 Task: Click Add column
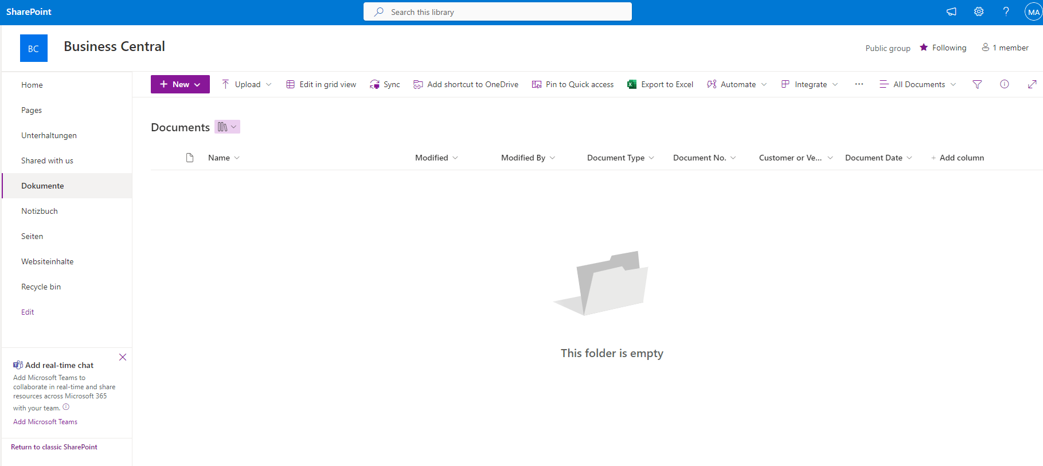pos(957,158)
